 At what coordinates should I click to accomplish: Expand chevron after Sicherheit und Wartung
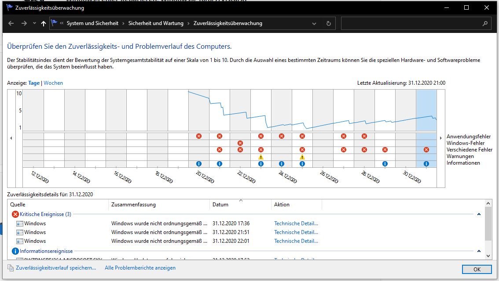(188, 24)
